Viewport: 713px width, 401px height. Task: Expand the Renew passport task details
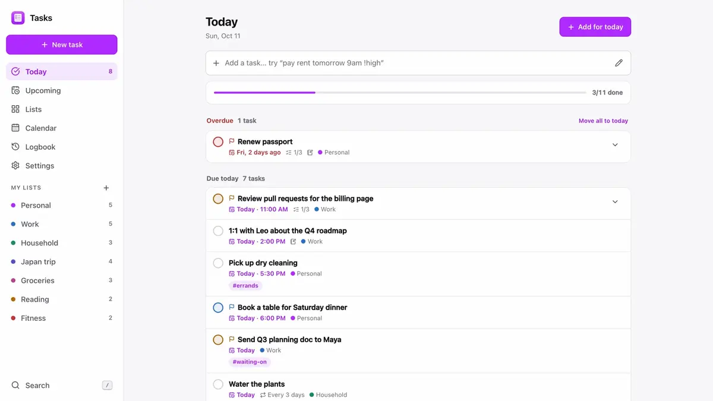tap(615, 145)
